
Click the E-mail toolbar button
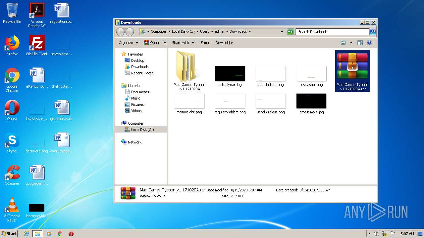(x=205, y=43)
